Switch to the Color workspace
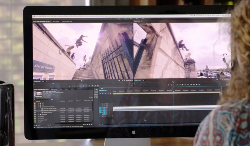250x146 pixels. (x=131, y=19)
